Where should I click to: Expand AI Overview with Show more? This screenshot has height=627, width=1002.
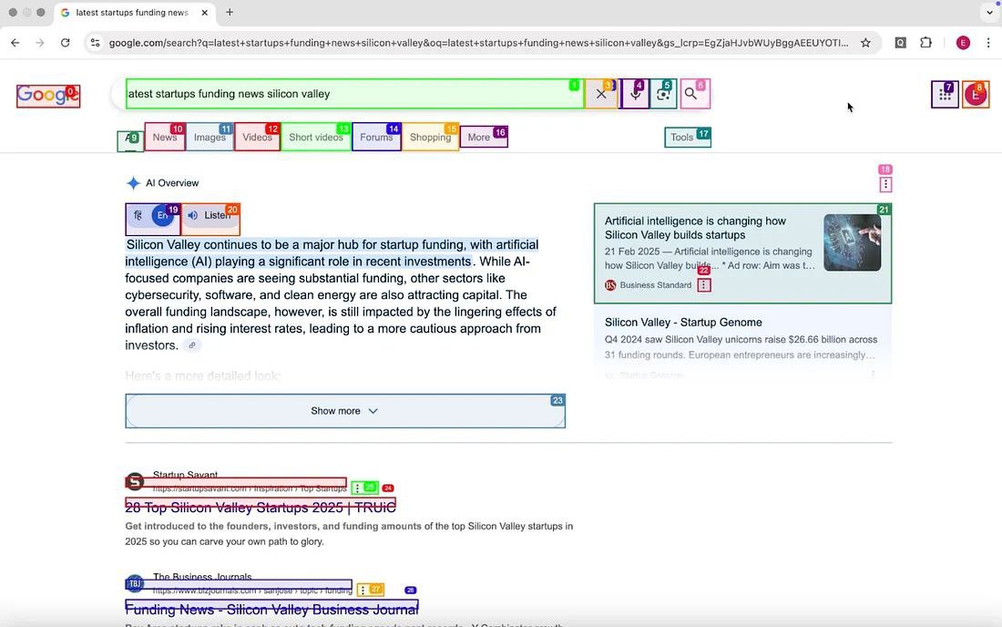344,411
